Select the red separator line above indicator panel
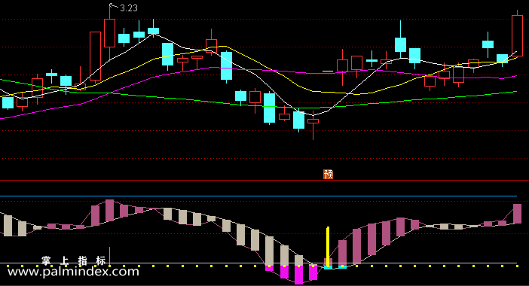Image resolution: width=529 pixels, height=286 pixels. 264,180
